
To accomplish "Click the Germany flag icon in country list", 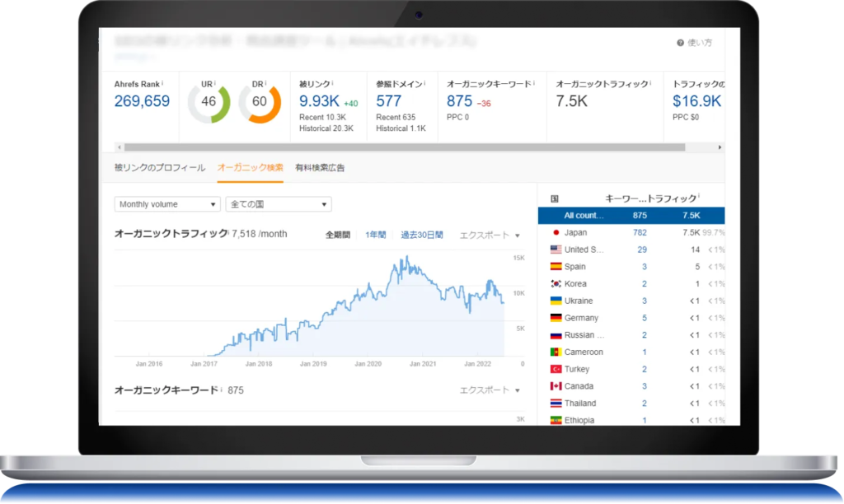I will click(555, 318).
